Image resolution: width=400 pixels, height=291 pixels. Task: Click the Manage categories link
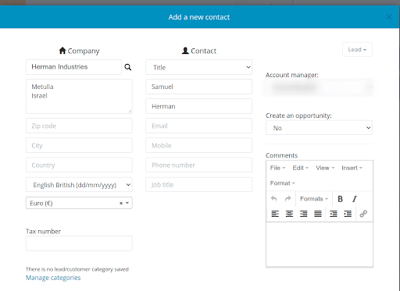click(53, 278)
